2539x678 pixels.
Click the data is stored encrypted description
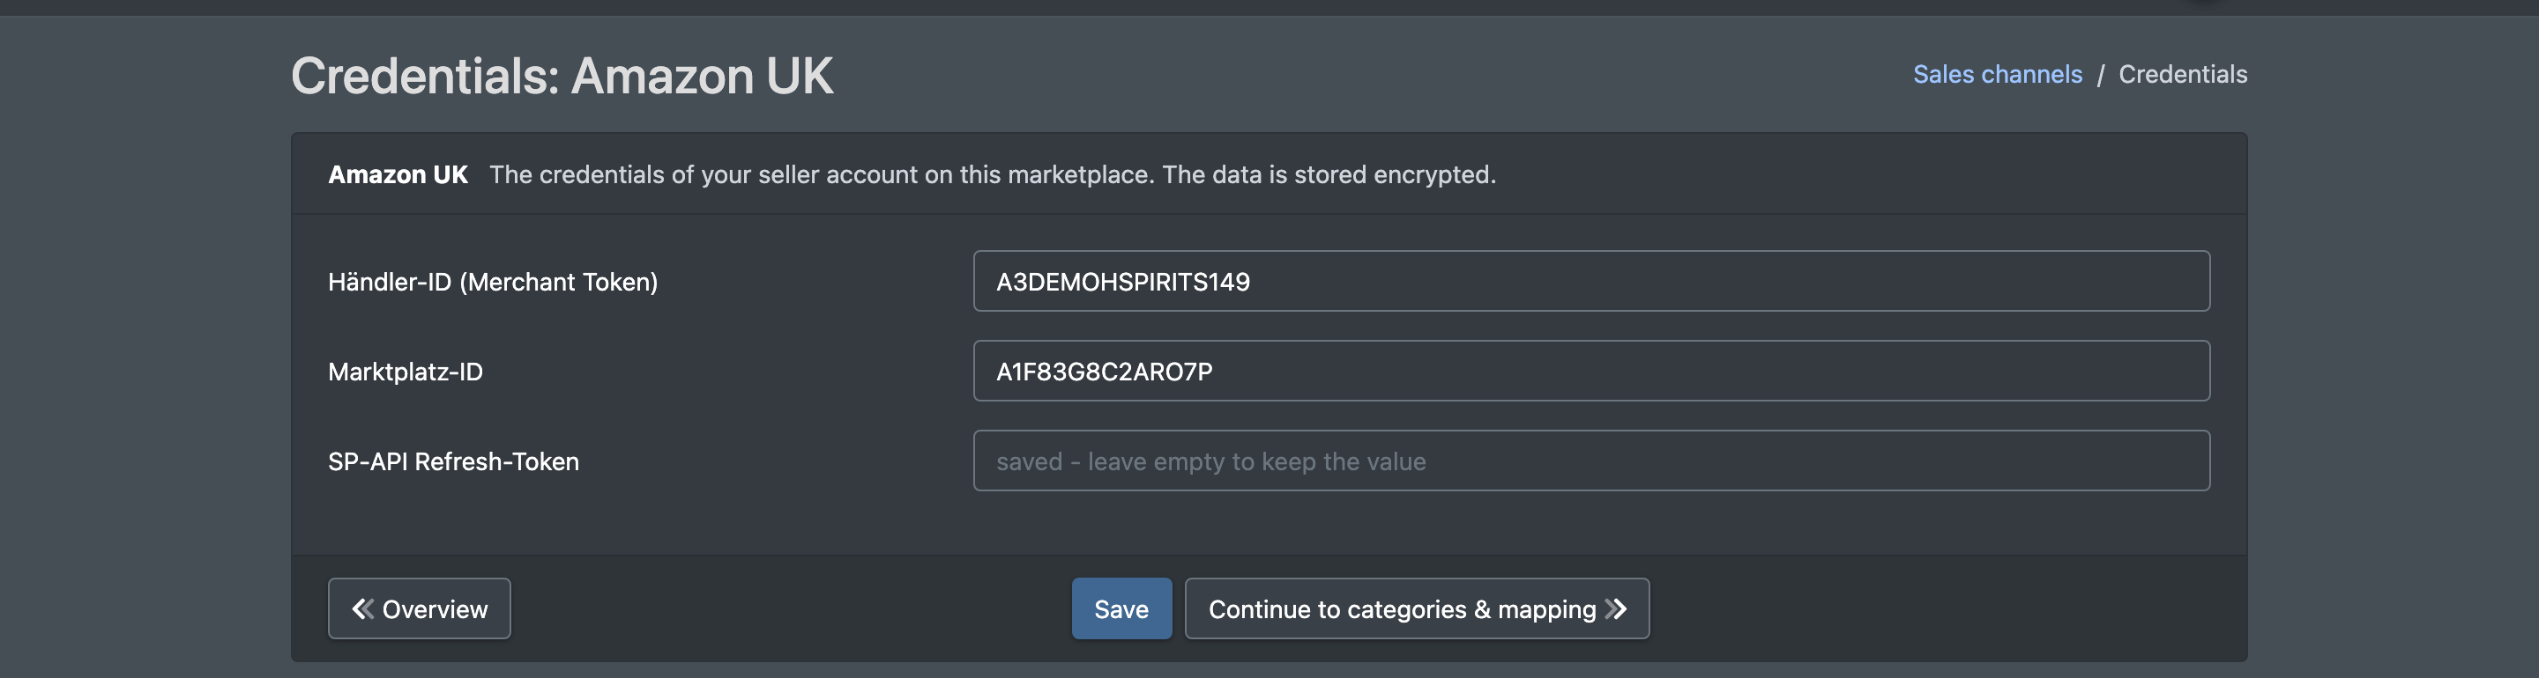pos(993,174)
